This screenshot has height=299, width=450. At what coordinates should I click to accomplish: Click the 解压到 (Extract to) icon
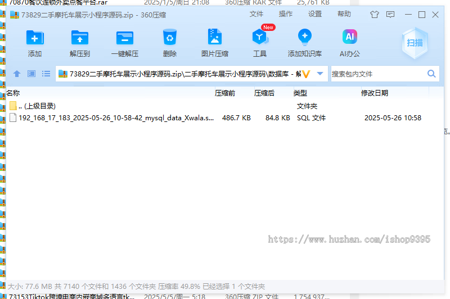tap(80, 38)
